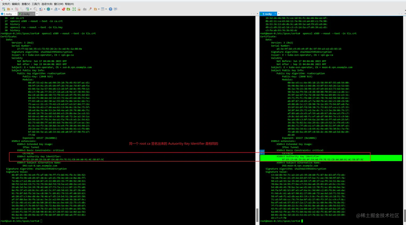Add a new tab in right pane
406x225 pixels.
[x=279, y=14]
